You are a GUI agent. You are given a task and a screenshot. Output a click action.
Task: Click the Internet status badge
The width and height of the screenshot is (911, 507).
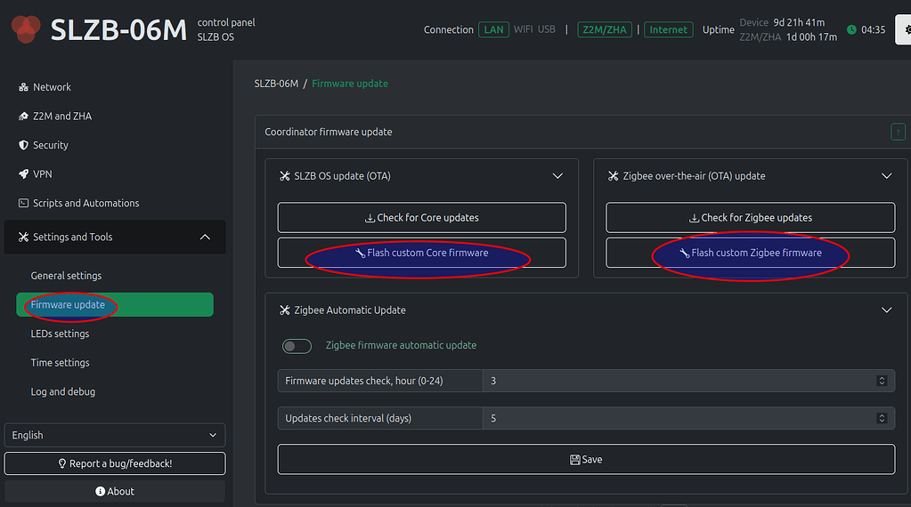(668, 29)
